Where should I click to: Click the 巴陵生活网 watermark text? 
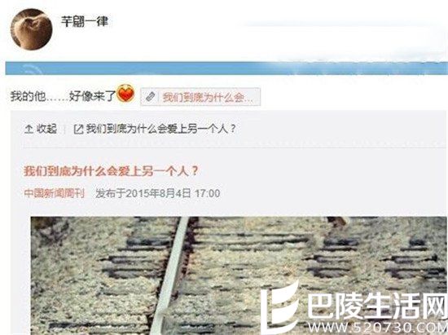[377, 306]
